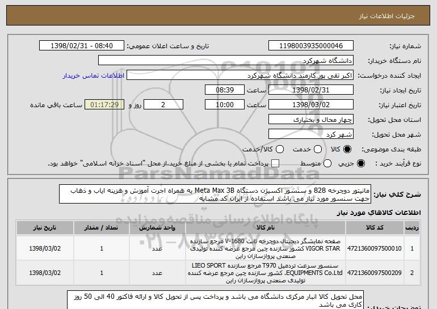Screen dimensions: 437x309
Task: Click the creation time field 08:39
Action: (225, 90)
